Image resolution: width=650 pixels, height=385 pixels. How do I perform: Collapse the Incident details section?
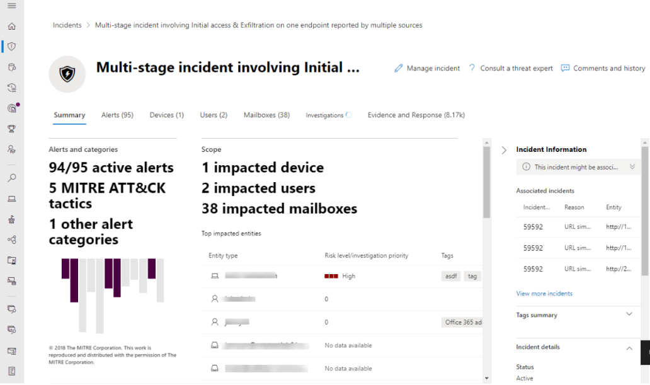tap(629, 348)
